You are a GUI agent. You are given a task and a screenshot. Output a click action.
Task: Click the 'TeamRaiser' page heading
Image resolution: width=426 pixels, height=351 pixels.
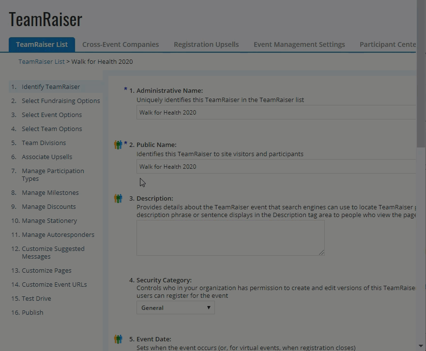tap(46, 19)
